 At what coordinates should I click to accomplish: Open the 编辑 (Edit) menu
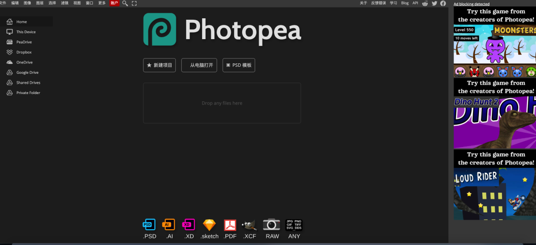tap(15, 3)
